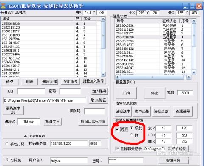Select the 好友 radio button

pyautogui.click(x=131, y=128)
